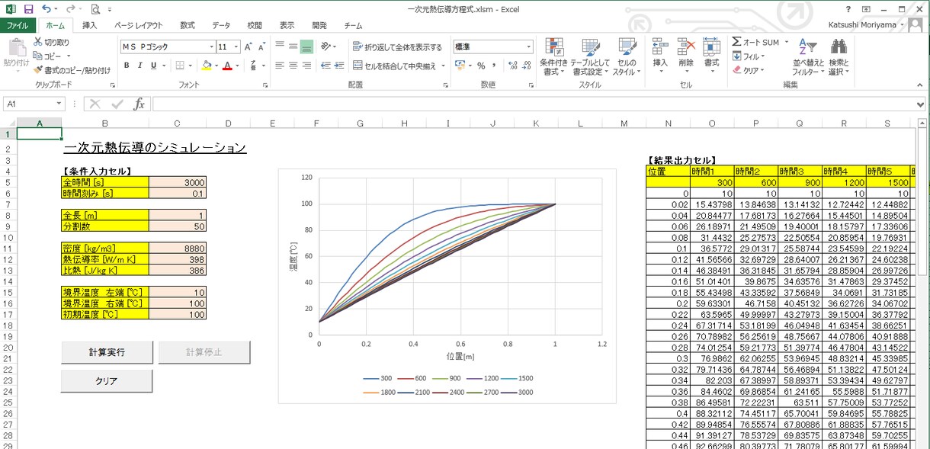Open Excel help question mark

tap(848, 8)
